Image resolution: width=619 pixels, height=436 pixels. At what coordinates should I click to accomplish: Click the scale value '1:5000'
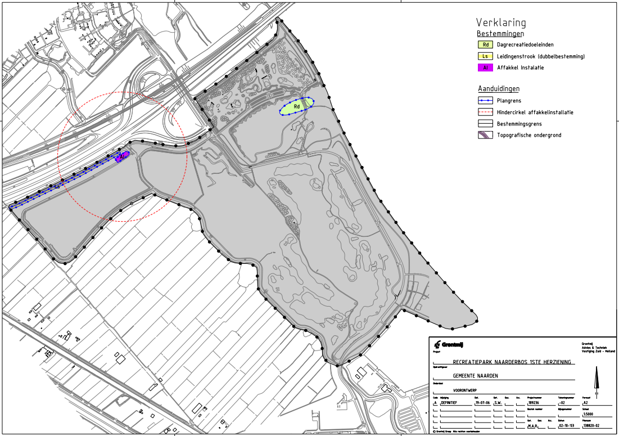click(588, 414)
